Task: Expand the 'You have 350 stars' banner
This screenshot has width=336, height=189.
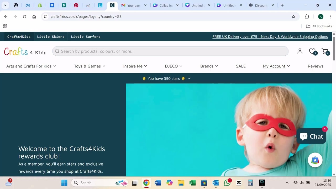Action: [166, 78]
